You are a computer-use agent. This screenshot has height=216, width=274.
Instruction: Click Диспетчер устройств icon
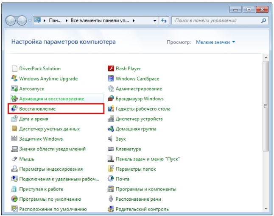click(111, 119)
